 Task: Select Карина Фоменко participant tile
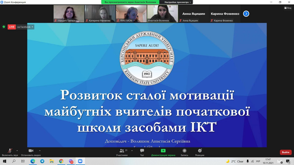(225, 14)
